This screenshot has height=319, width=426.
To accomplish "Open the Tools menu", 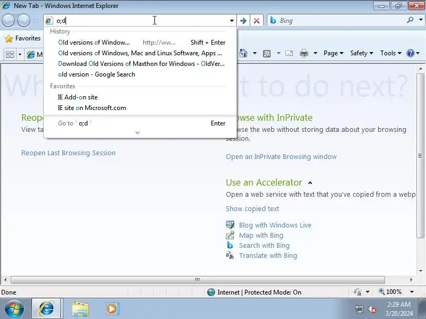I will coord(390,53).
